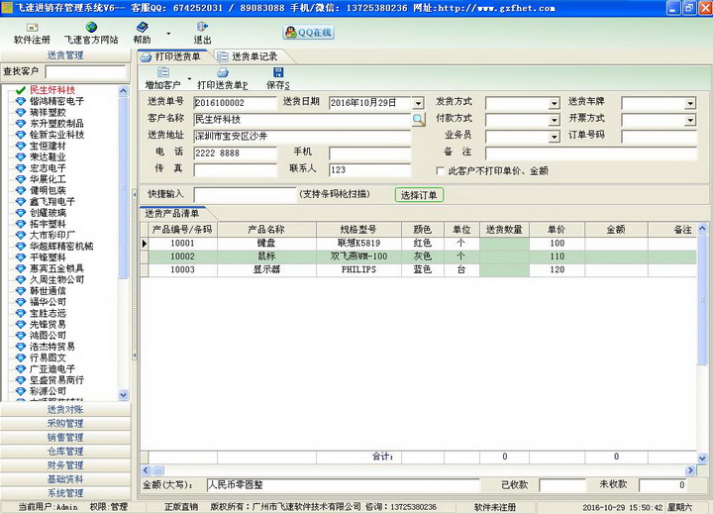Enable 此客户不打印单价、金额 checkbox
Viewport: 713px width, 514px height.
442,170
